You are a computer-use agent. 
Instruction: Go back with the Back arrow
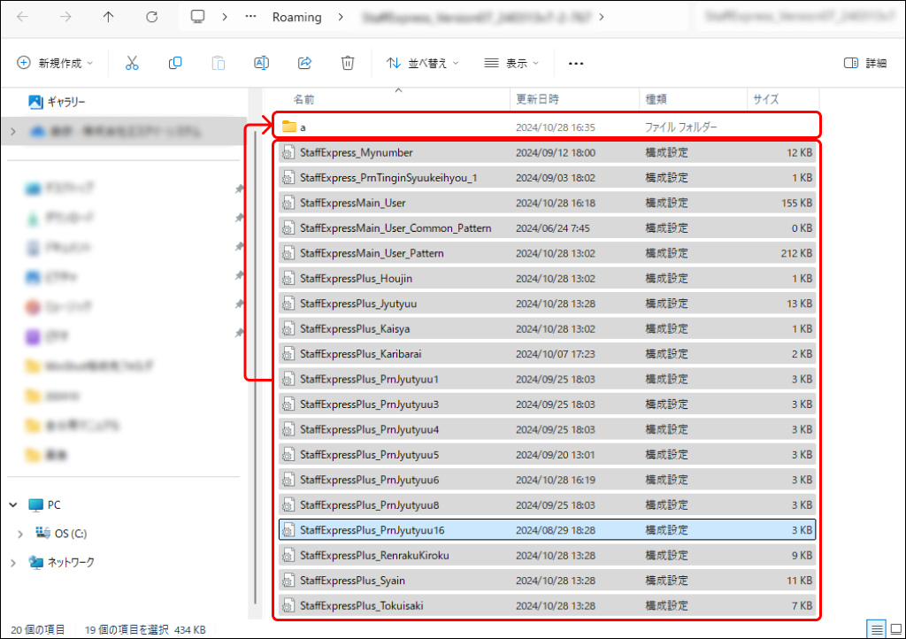pos(22,17)
